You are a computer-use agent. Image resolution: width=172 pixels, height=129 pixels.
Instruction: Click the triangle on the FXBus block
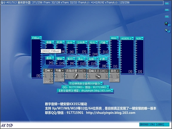tap(40, 38)
